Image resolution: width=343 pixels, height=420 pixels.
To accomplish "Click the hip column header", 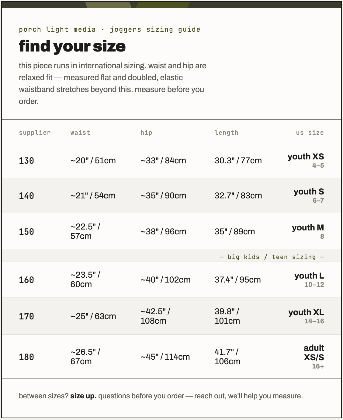I will click(x=146, y=133).
